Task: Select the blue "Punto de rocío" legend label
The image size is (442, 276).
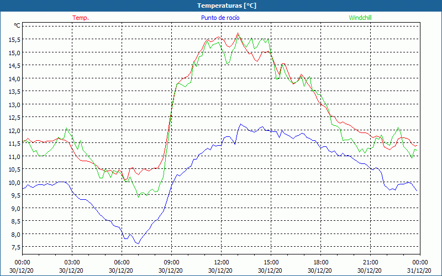Action: [x=220, y=18]
